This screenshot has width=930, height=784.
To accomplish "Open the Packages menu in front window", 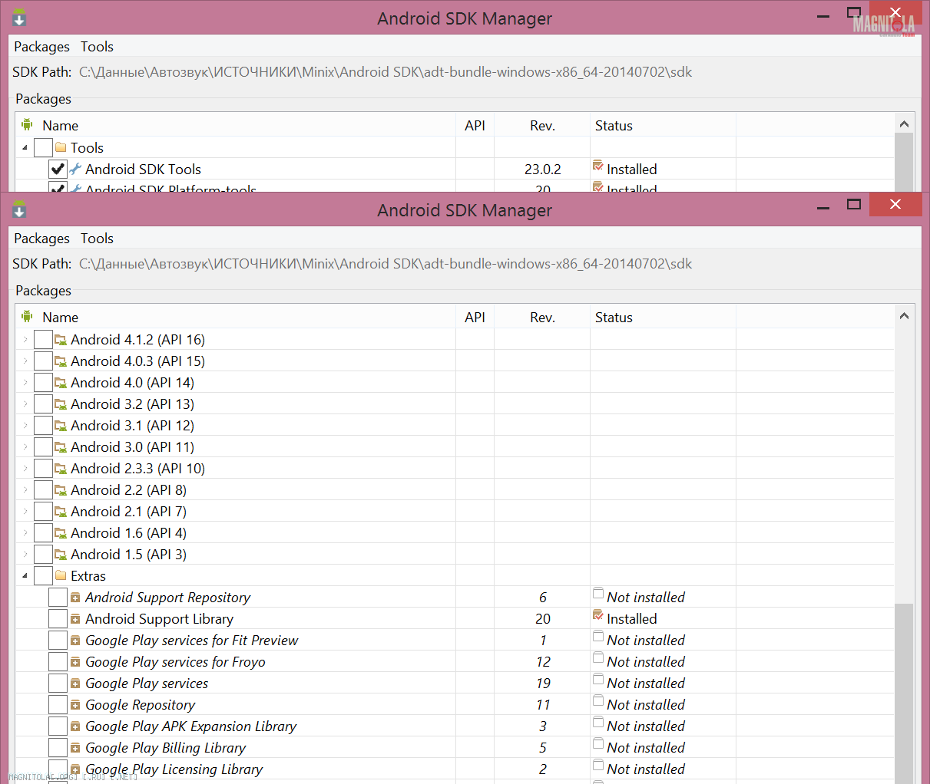I will pyautogui.click(x=41, y=239).
